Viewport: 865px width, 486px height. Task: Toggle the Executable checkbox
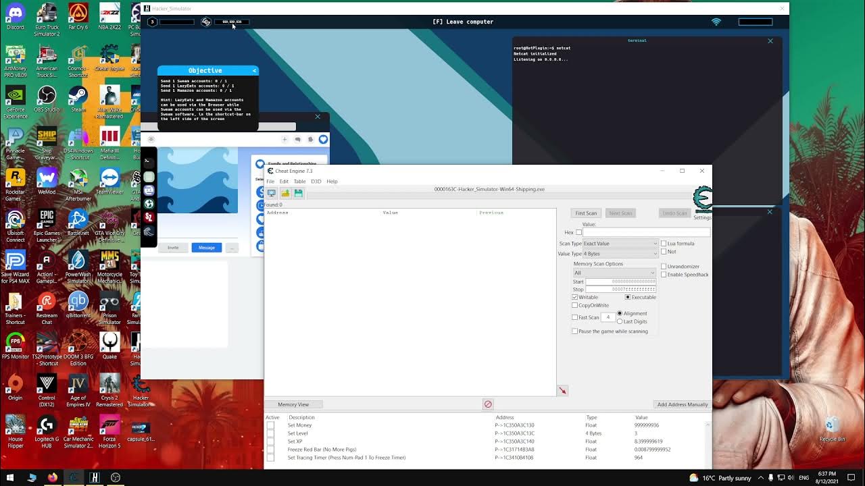point(628,297)
